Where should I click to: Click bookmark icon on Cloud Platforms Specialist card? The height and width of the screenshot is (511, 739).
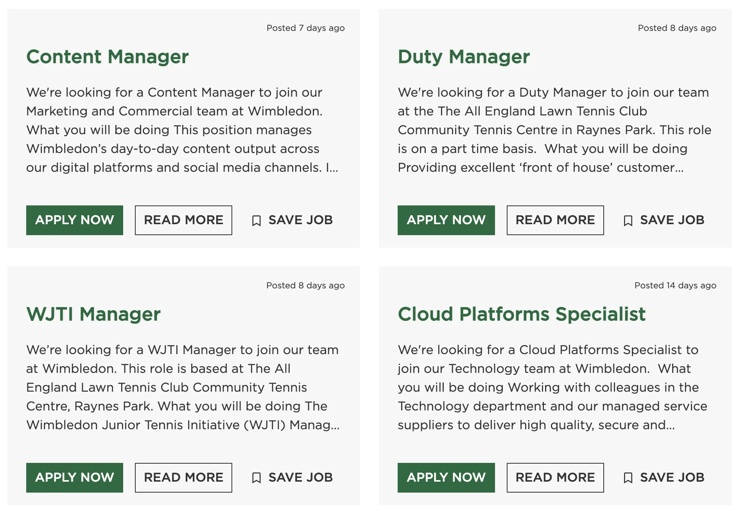(x=628, y=478)
